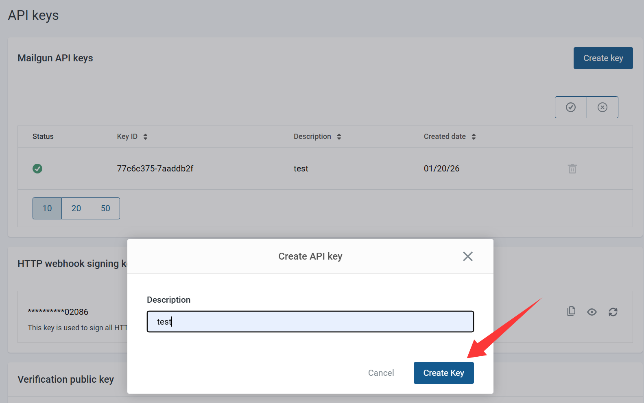Select 10 rows per page
Image resolution: width=644 pixels, height=403 pixels.
pyautogui.click(x=47, y=208)
